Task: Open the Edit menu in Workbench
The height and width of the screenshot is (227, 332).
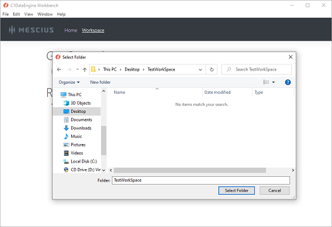Action: pos(16,14)
